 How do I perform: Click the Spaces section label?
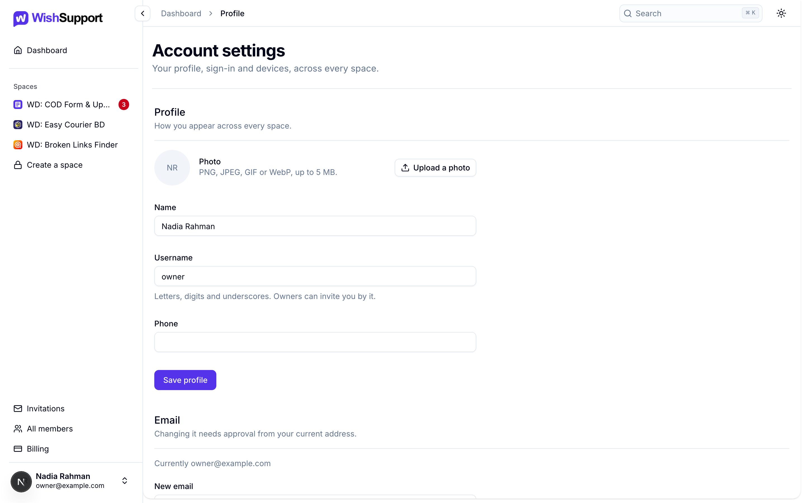pos(25,87)
